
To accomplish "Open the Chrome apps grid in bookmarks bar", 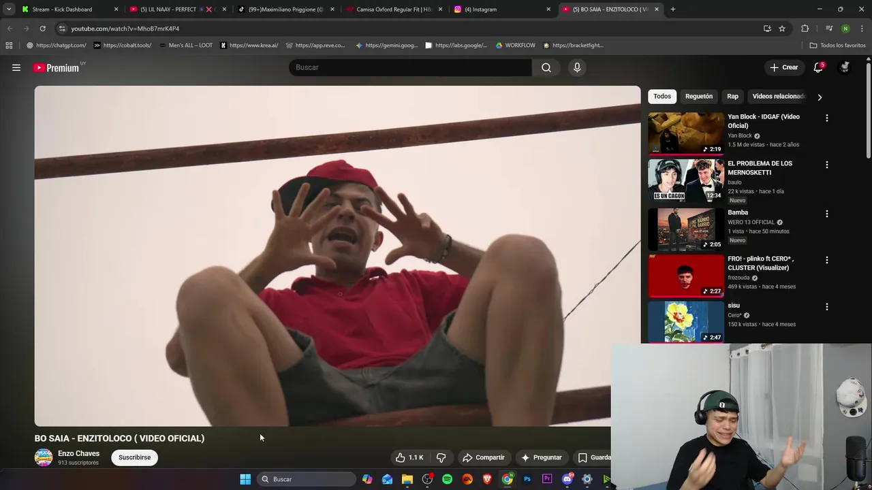I will (x=9, y=46).
